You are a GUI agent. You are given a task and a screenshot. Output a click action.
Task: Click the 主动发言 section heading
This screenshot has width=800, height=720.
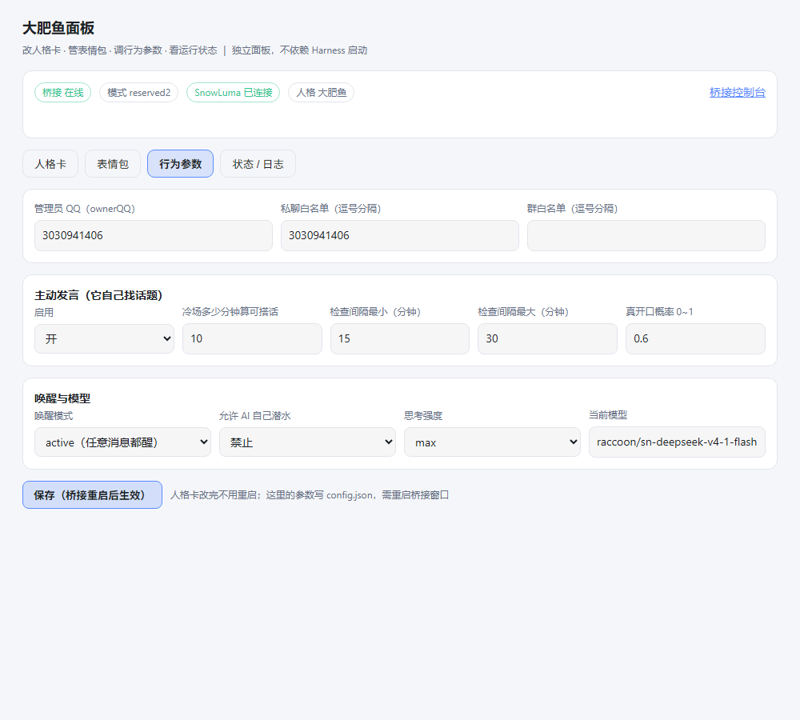(98, 295)
